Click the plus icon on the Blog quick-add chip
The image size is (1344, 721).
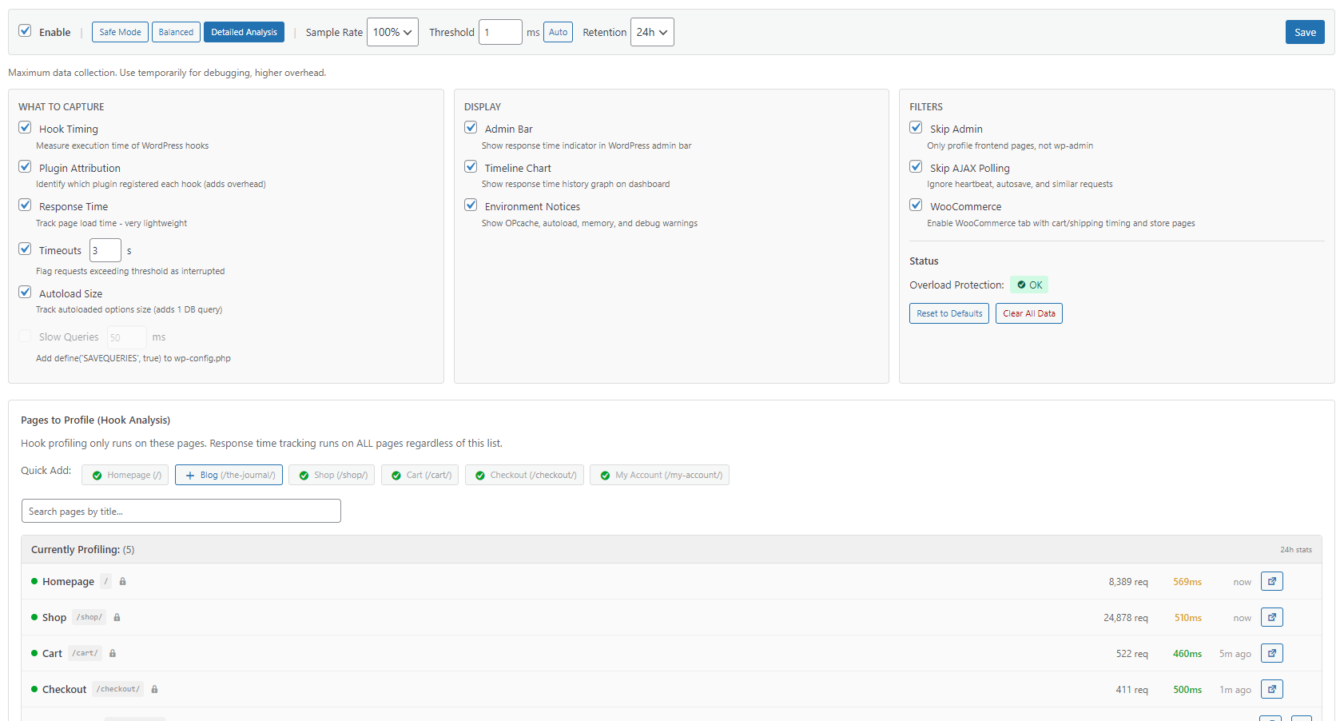tap(189, 474)
